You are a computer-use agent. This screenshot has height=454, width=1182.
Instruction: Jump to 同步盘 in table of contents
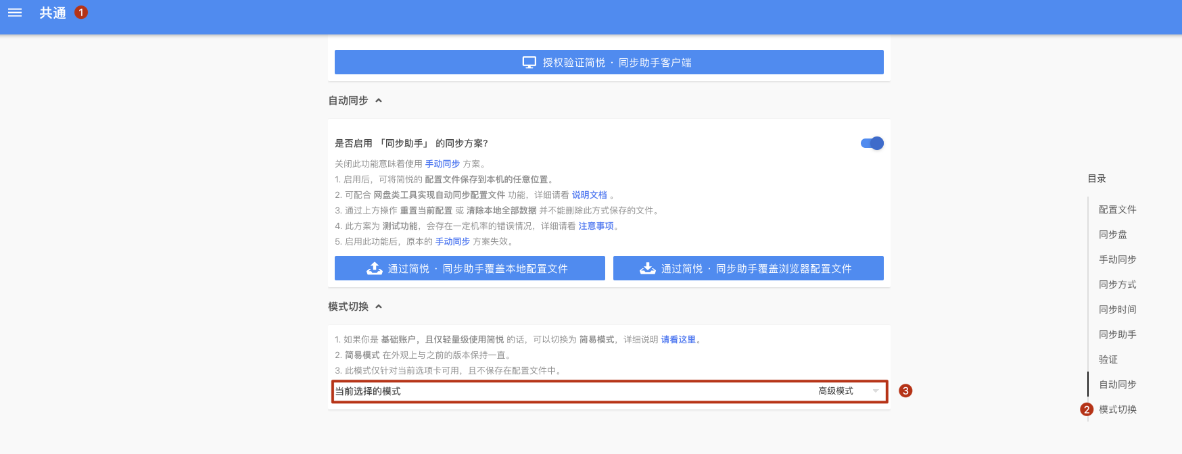(1113, 234)
